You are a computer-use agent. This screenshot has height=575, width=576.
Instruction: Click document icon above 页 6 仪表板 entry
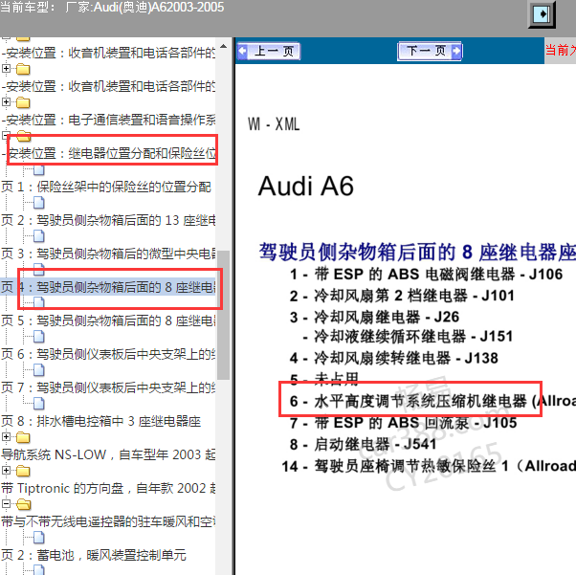39,336
